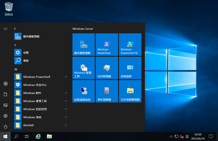This screenshot has height=141, width=218.
Task: Click the muted volume icon in tray
Action: pyautogui.click(x=182, y=137)
